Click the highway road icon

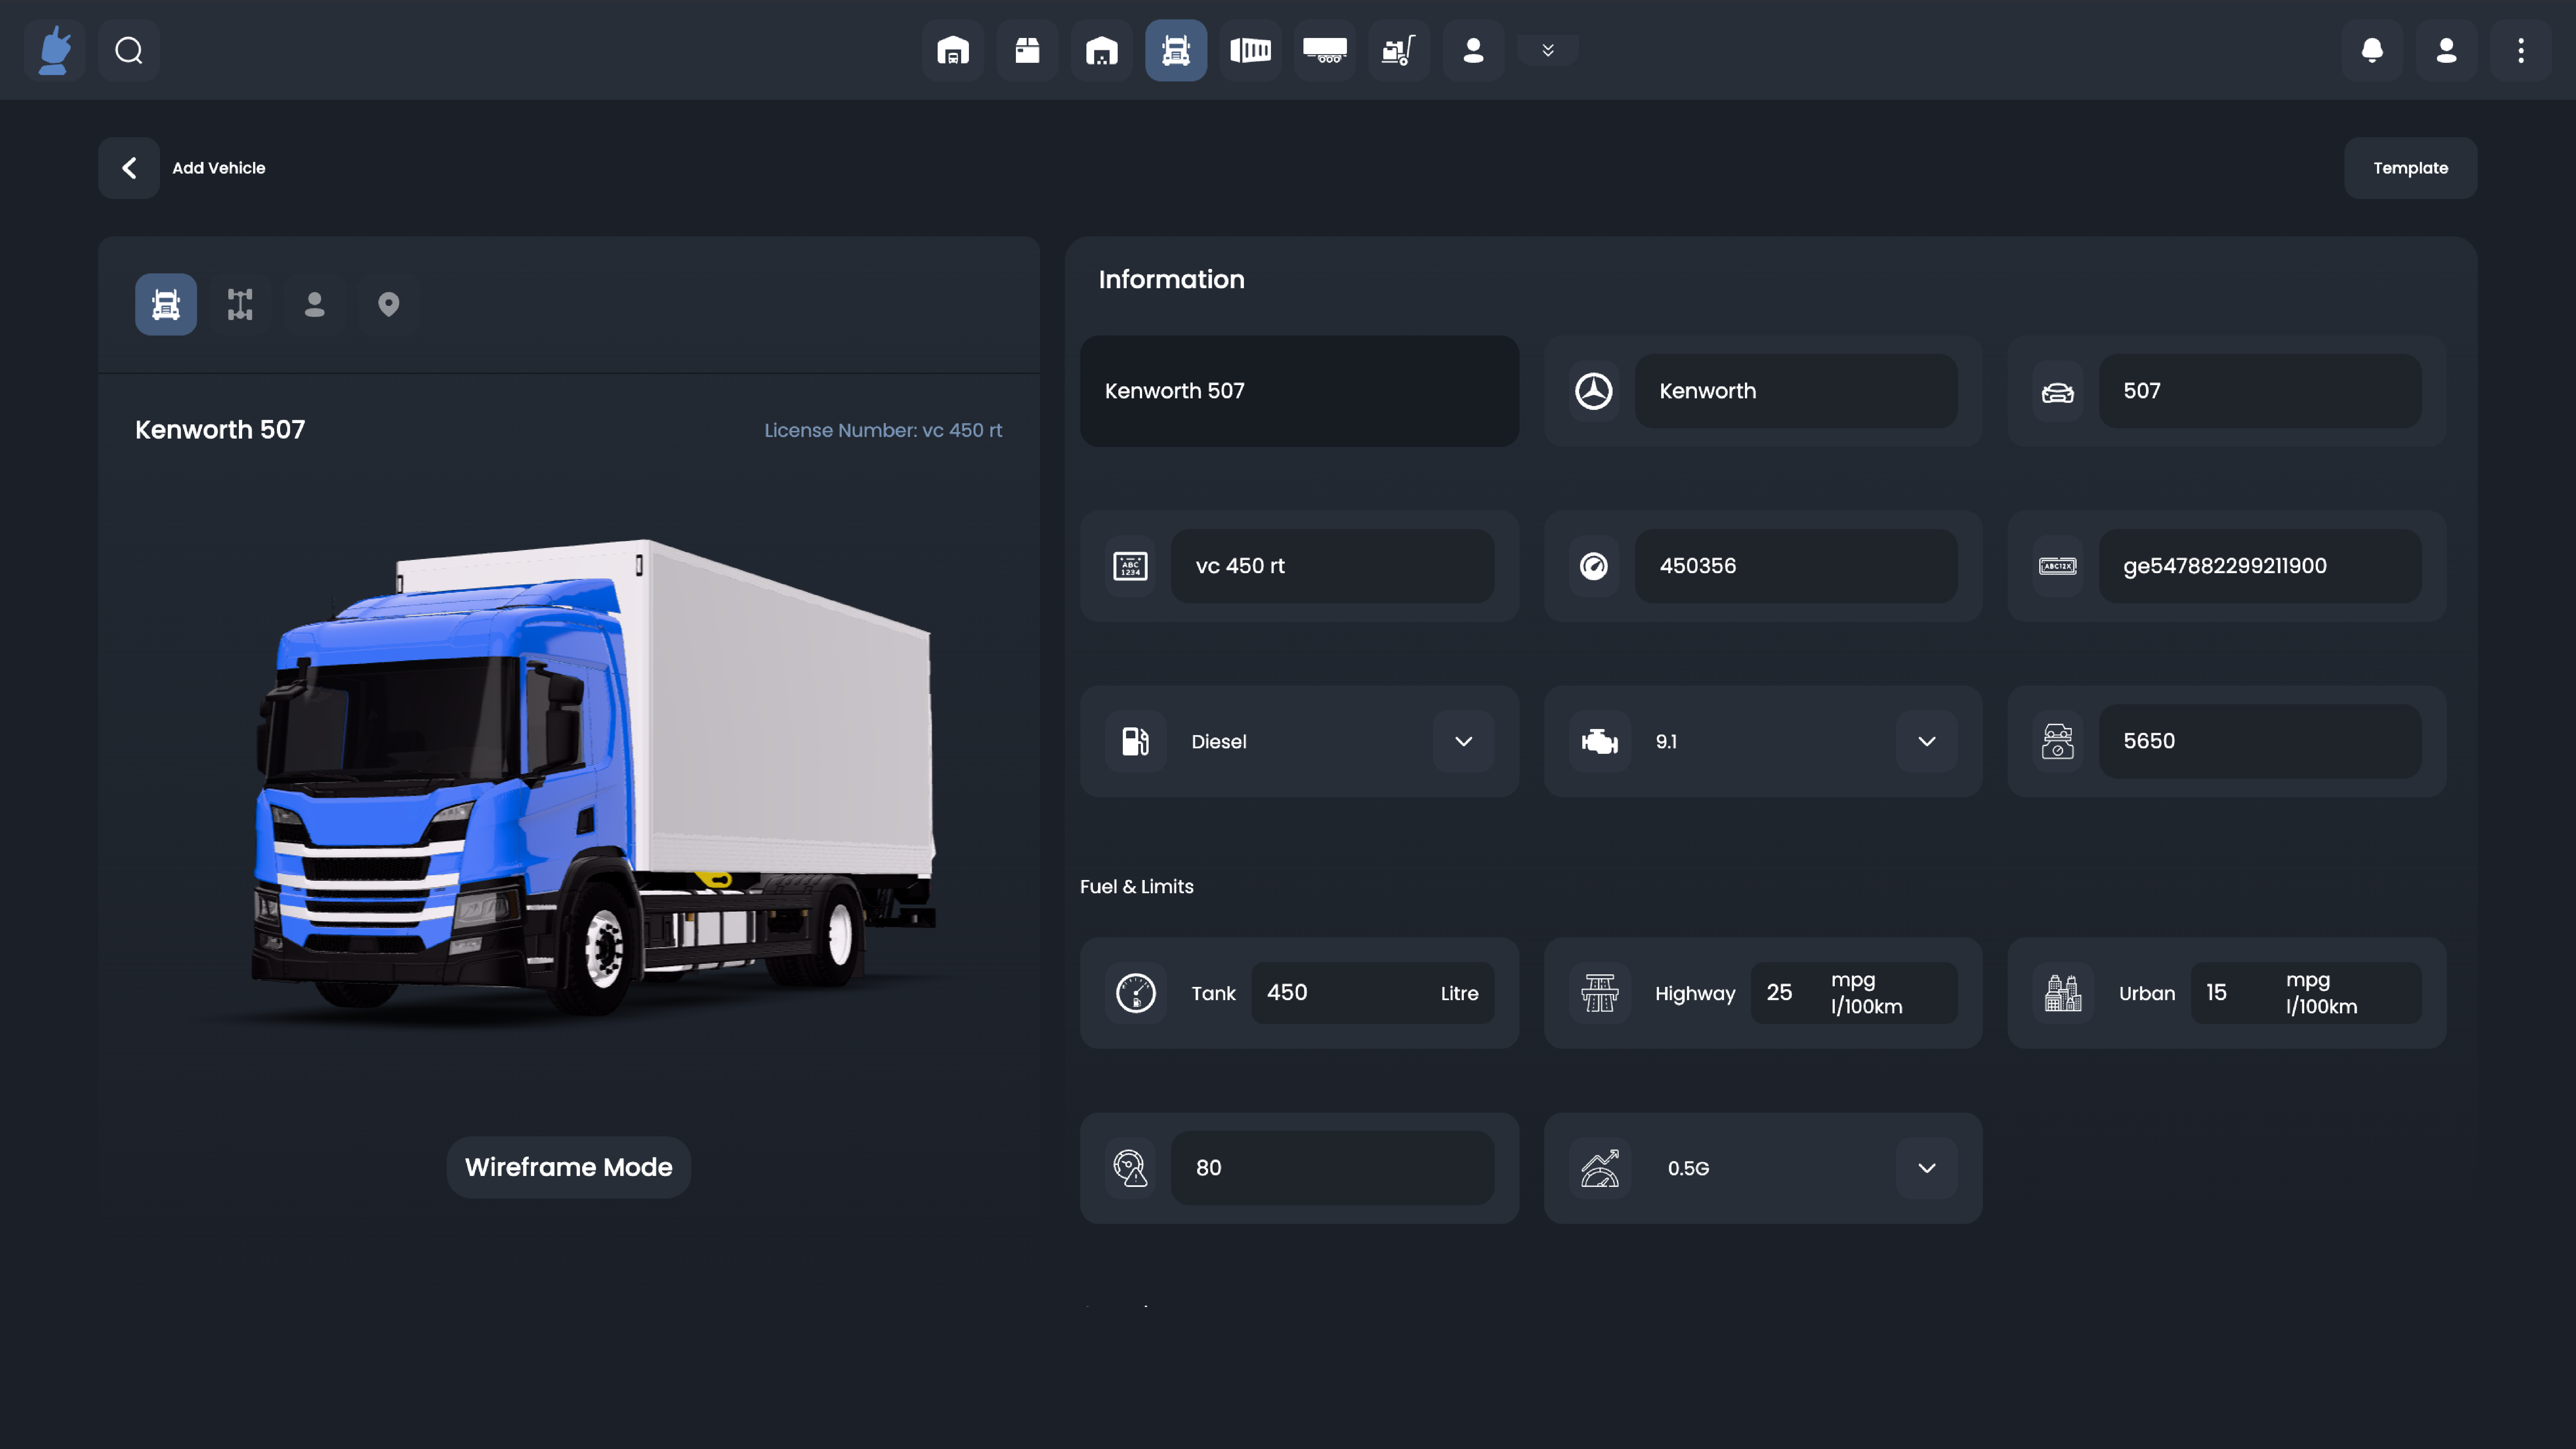1600,993
